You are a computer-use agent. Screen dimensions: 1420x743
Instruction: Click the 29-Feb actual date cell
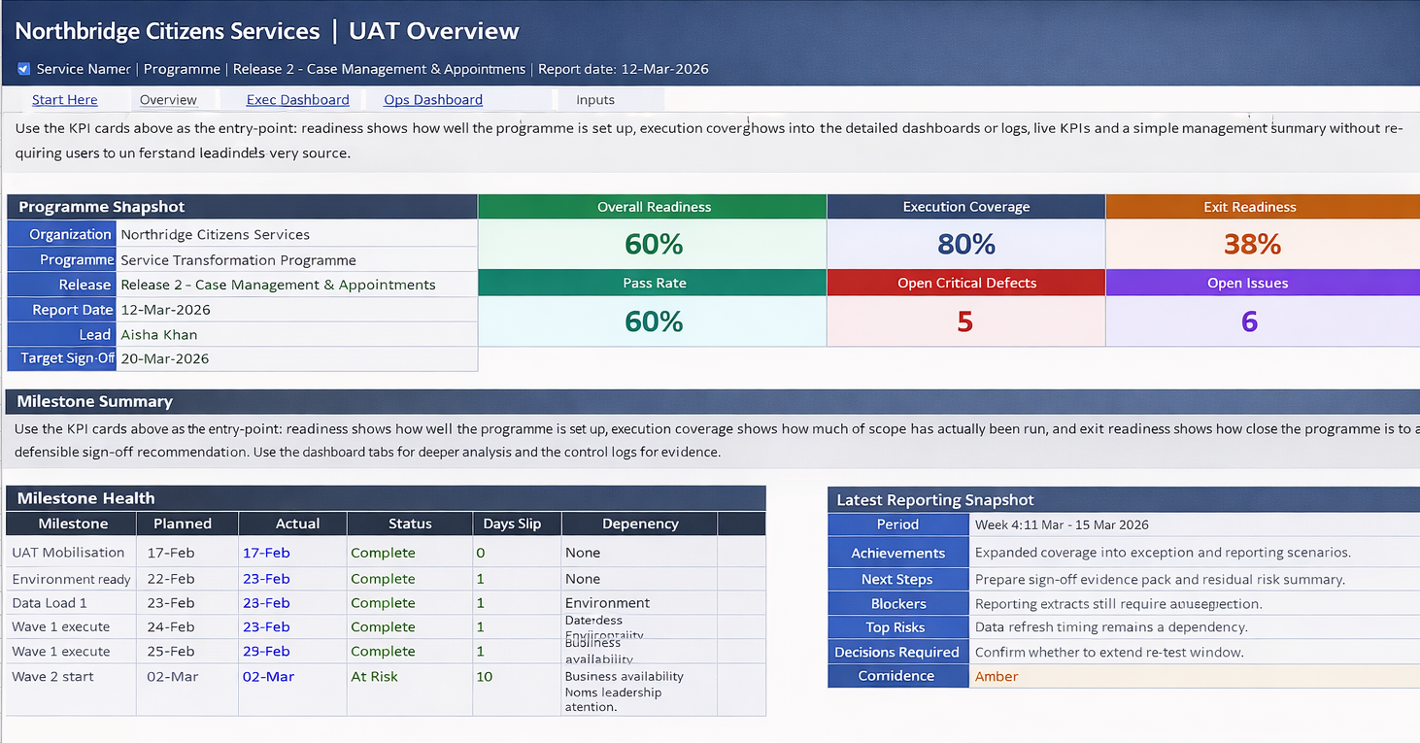pos(292,652)
